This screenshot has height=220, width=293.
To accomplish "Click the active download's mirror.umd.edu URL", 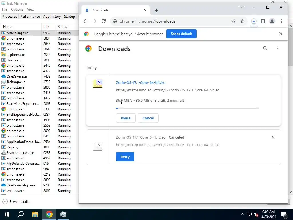I will (x=168, y=90).
